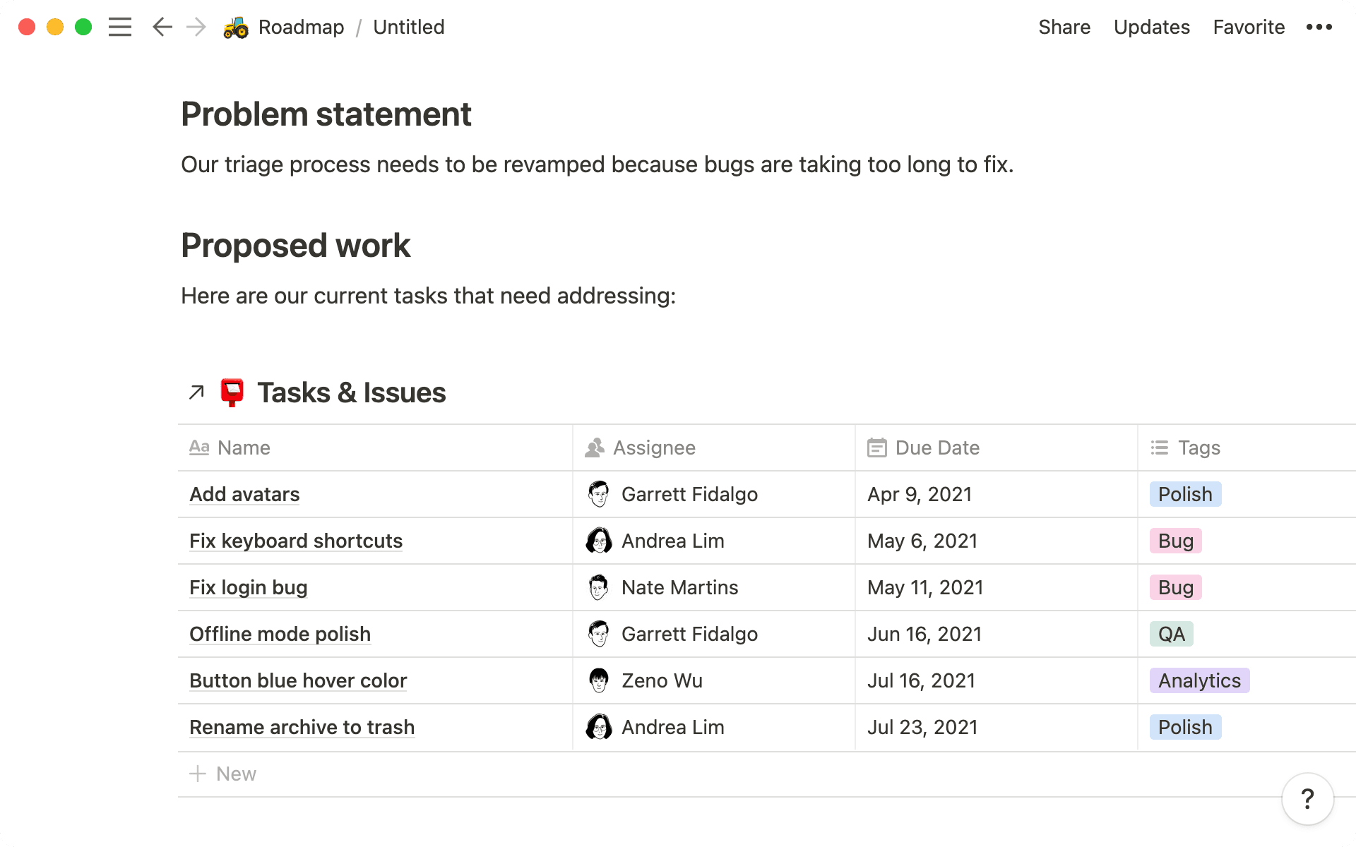Click the calendar icon in Due Date header

pos(876,447)
